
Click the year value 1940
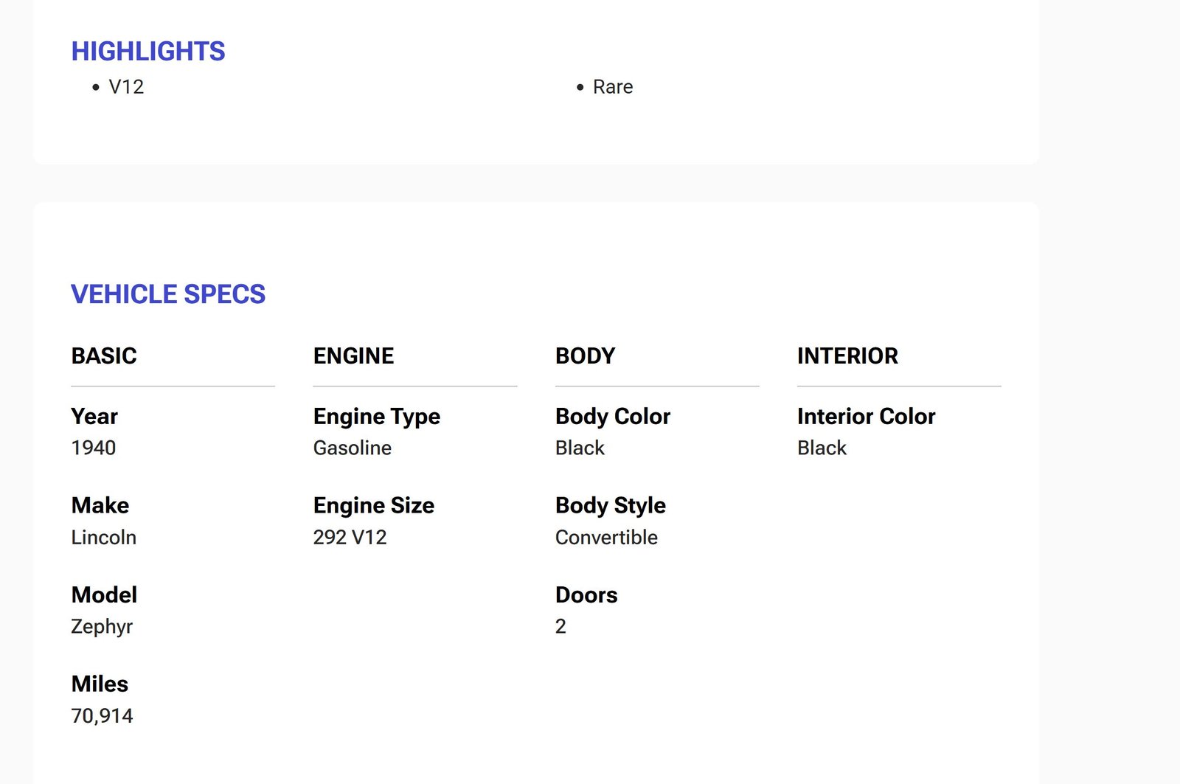[94, 448]
